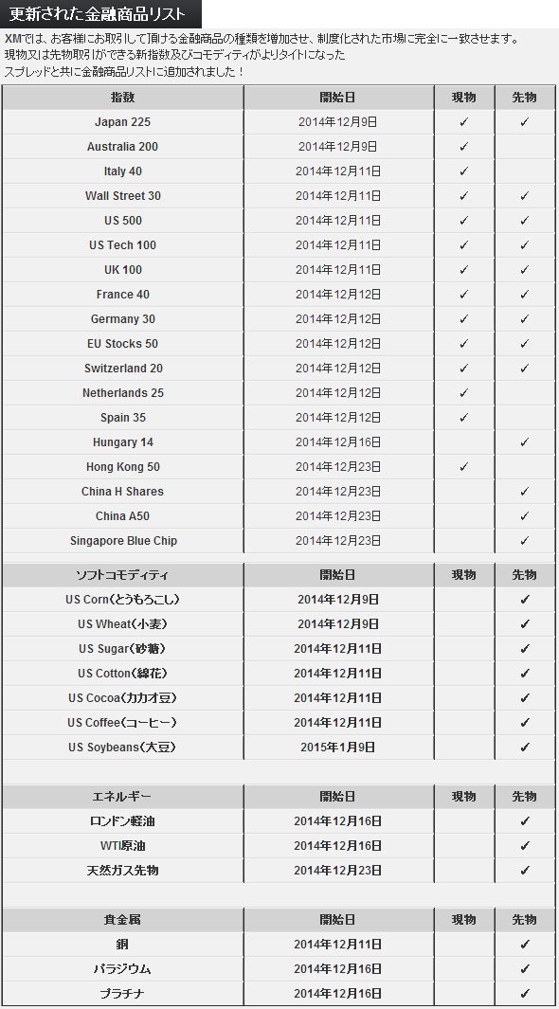This screenshot has width=559, height=1009.
Task: Click the US Soybeans futures checkmark
Action: coord(524,748)
